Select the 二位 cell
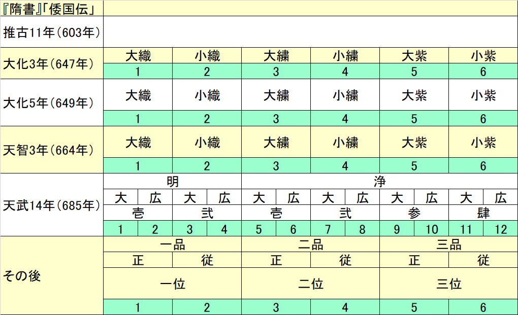This screenshot has height=315, width=518. [x=310, y=284]
